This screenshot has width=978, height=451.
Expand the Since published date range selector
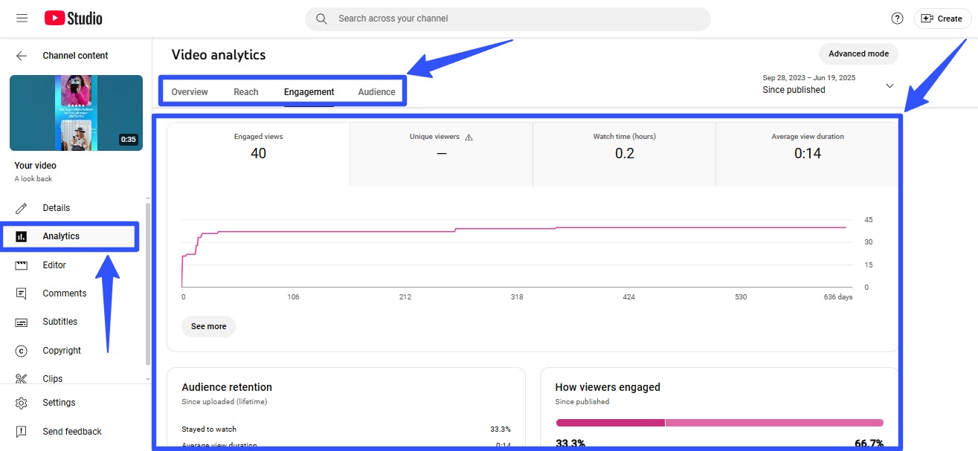(x=889, y=85)
